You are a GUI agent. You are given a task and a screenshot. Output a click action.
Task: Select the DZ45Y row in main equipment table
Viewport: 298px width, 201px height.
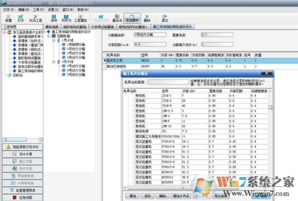coord(200,66)
